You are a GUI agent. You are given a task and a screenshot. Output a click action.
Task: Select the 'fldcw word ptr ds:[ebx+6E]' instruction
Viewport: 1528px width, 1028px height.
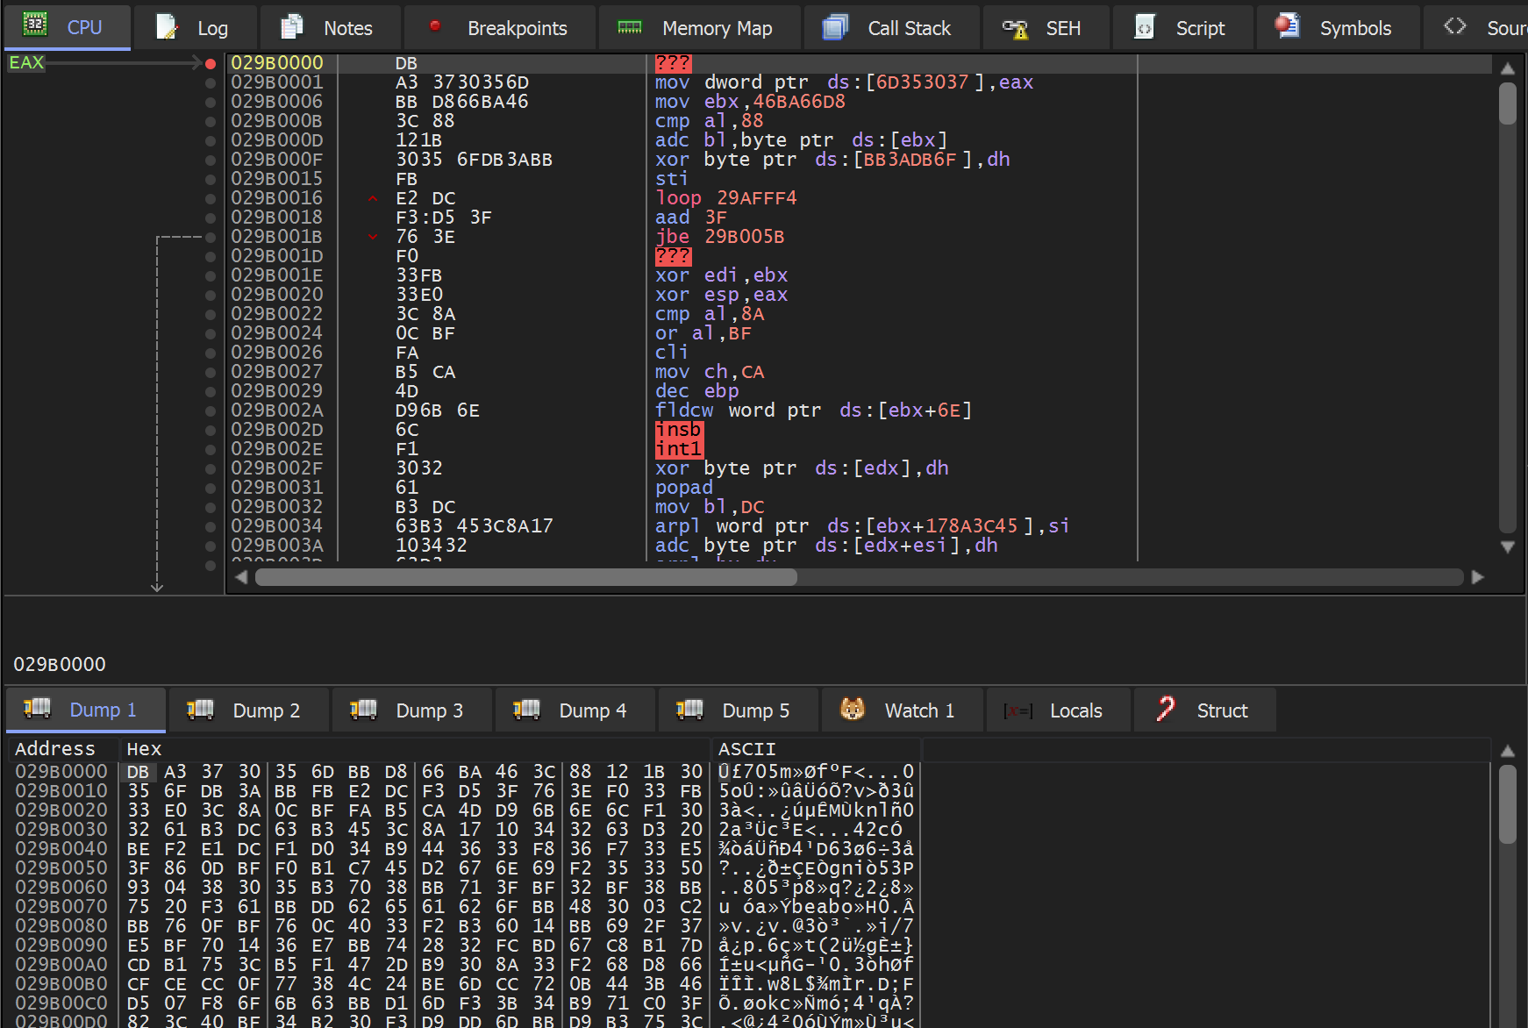813,410
